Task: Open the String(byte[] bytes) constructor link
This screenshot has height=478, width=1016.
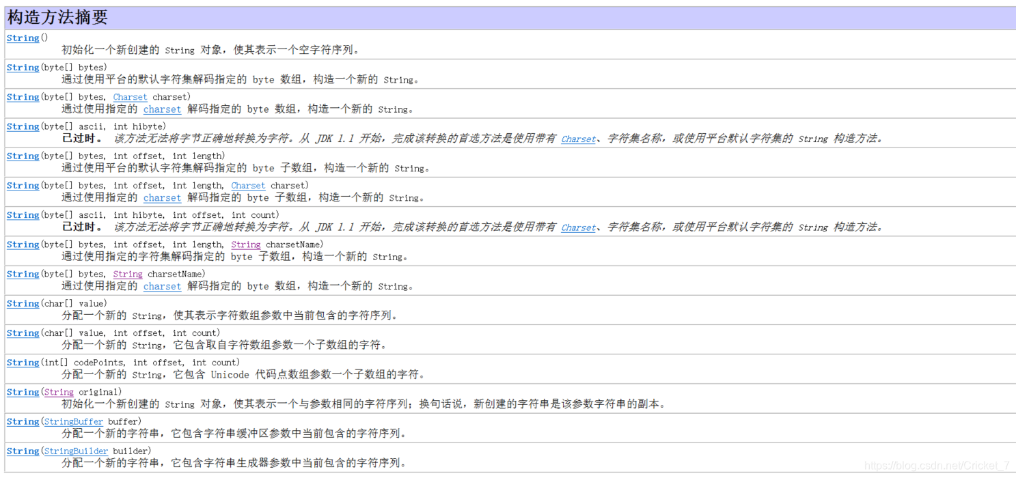Action: click(x=23, y=68)
